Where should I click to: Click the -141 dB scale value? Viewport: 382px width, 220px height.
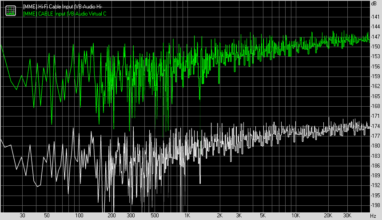(x=375, y=17)
